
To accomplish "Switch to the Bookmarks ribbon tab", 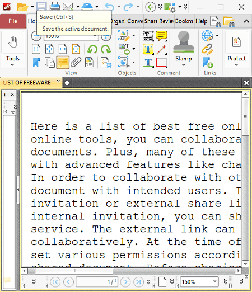I will pyautogui.click(x=184, y=21).
